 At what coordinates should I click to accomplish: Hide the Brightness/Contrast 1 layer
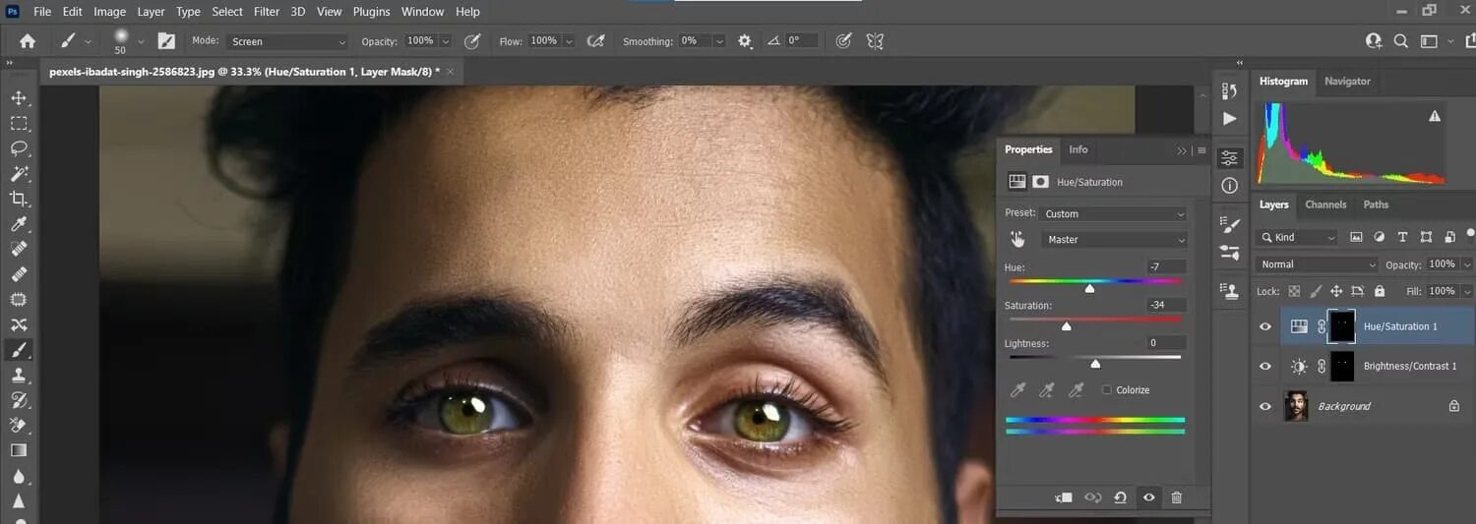point(1265,366)
